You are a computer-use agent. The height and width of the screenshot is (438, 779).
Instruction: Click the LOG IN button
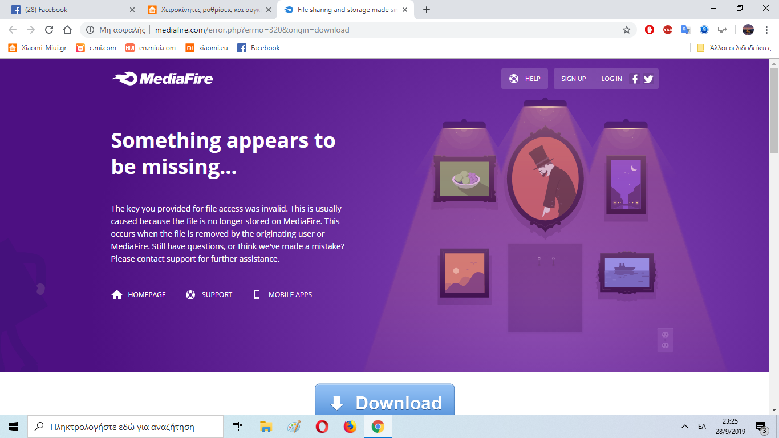[611, 79]
